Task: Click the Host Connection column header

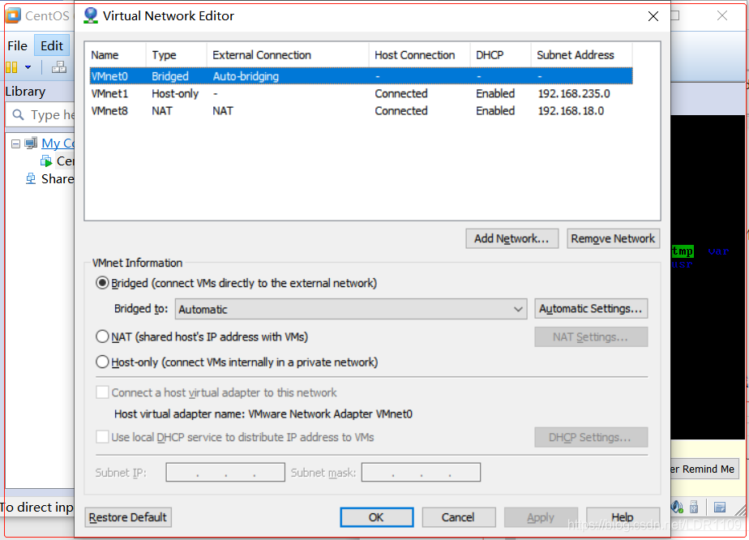Action: [x=419, y=55]
